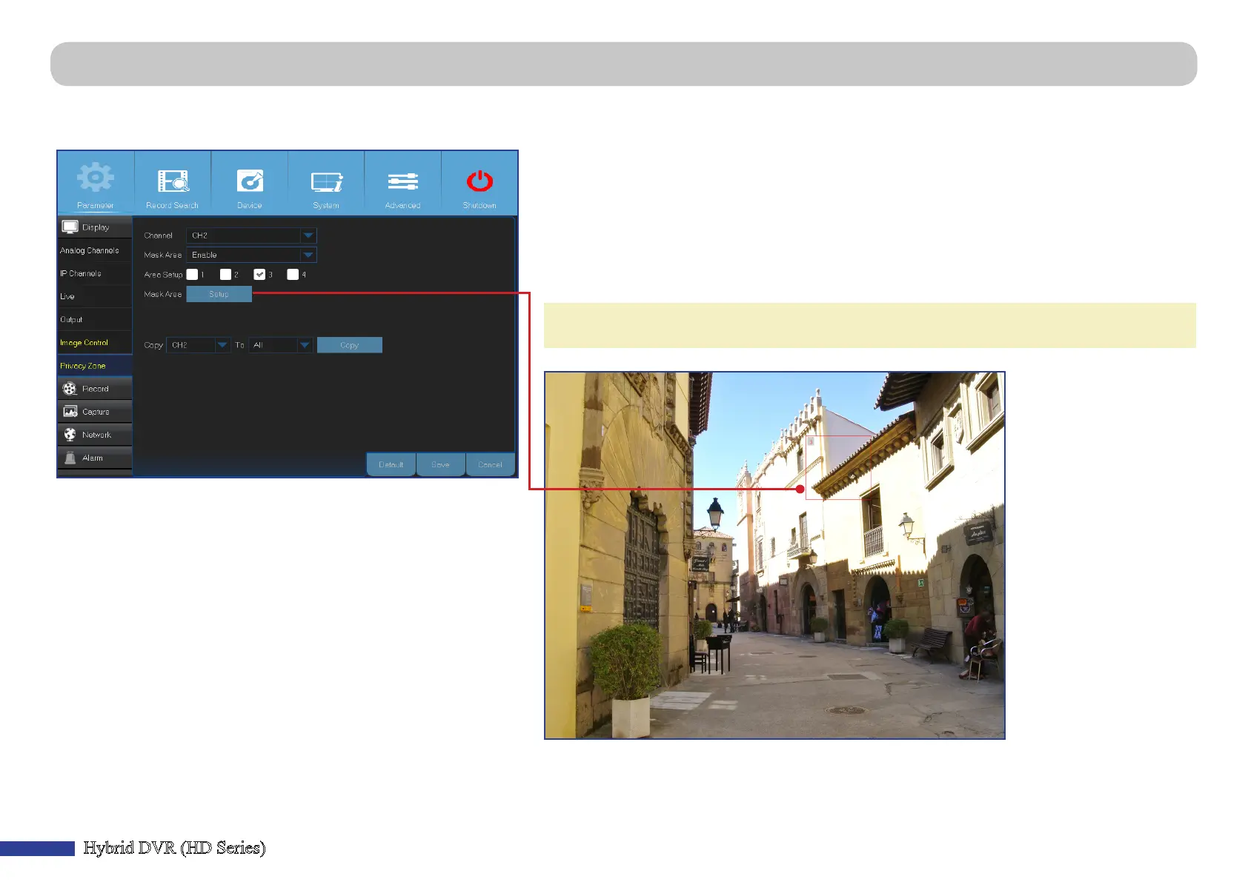Select IP Channels in the sidebar
1248x882 pixels.
(x=95, y=273)
